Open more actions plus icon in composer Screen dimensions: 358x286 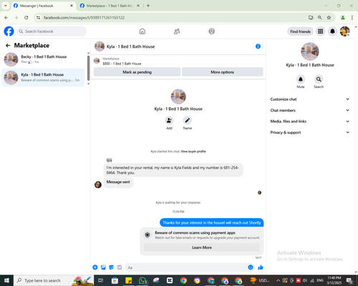coord(95,267)
